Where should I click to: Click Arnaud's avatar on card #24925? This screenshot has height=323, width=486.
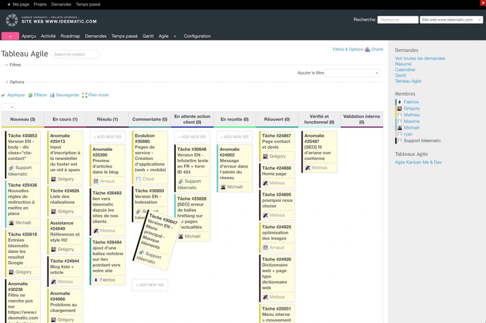pos(265,248)
